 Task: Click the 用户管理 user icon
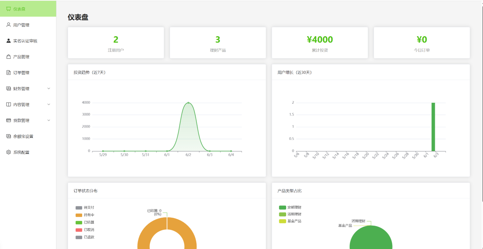point(9,25)
